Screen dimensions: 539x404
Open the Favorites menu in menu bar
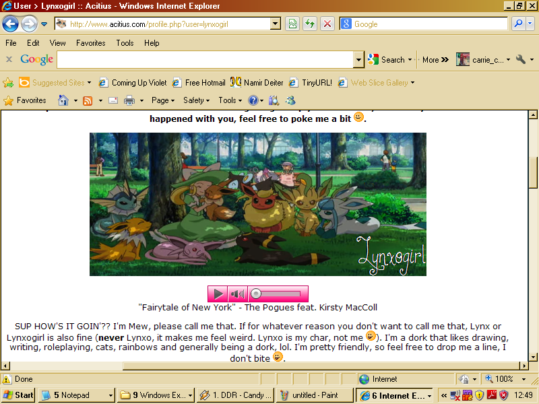[90, 43]
